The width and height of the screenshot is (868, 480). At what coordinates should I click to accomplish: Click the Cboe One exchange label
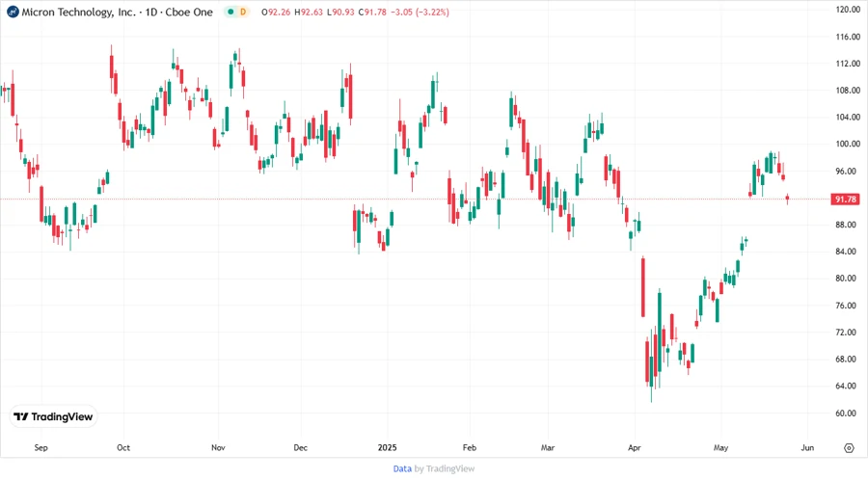coord(189,12)
